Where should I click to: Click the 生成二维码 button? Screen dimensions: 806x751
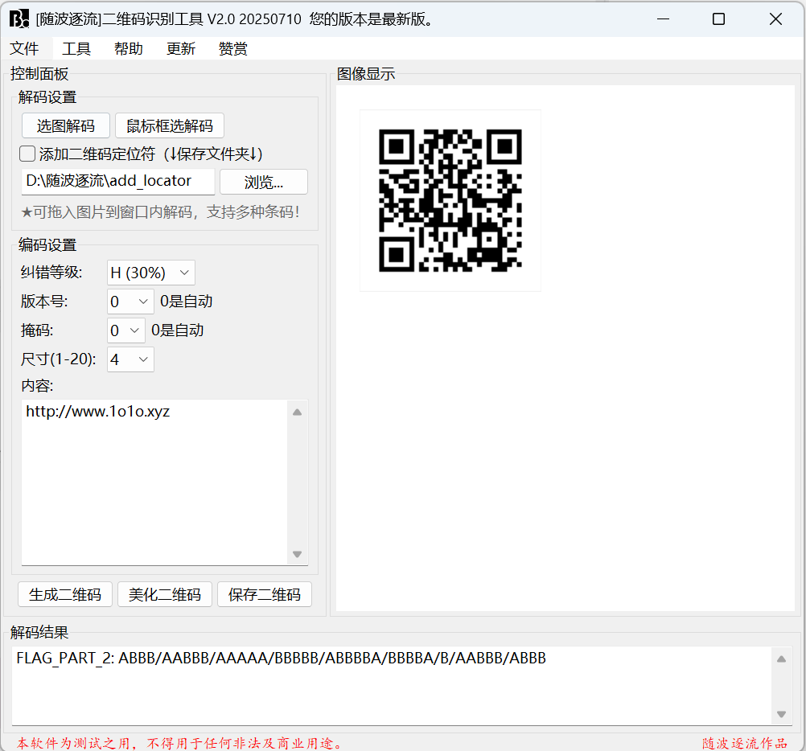pyautogui.click(x=65, y=595)
